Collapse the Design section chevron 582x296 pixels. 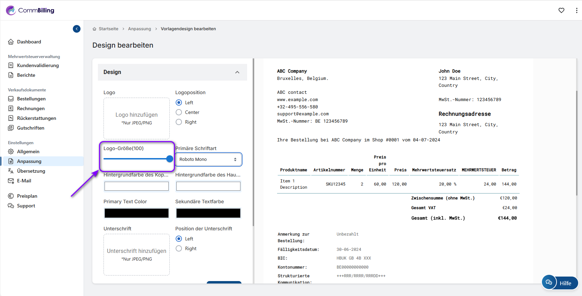point(237,72)
